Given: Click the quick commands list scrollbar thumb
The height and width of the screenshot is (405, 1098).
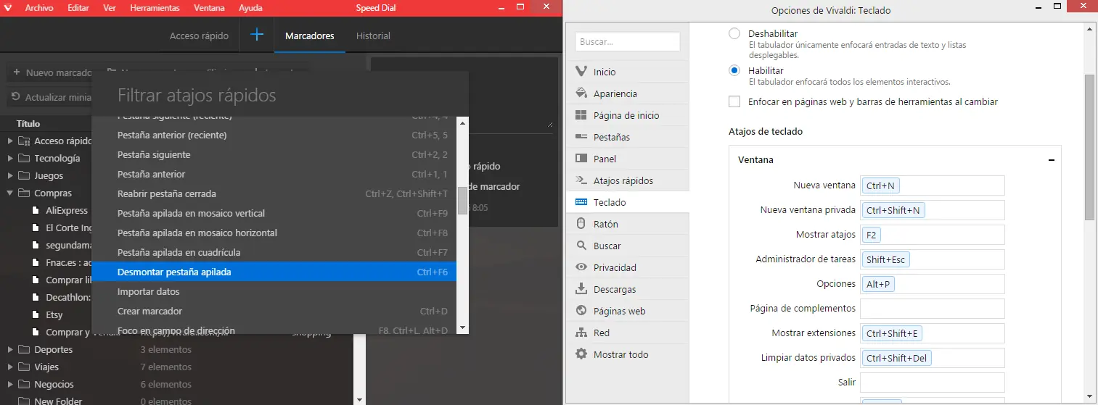Looking at the screenshot, I should click(462, 201).
